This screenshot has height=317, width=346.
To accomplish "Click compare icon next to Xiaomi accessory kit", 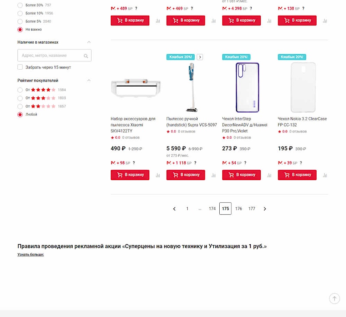I will click(157, 175).
